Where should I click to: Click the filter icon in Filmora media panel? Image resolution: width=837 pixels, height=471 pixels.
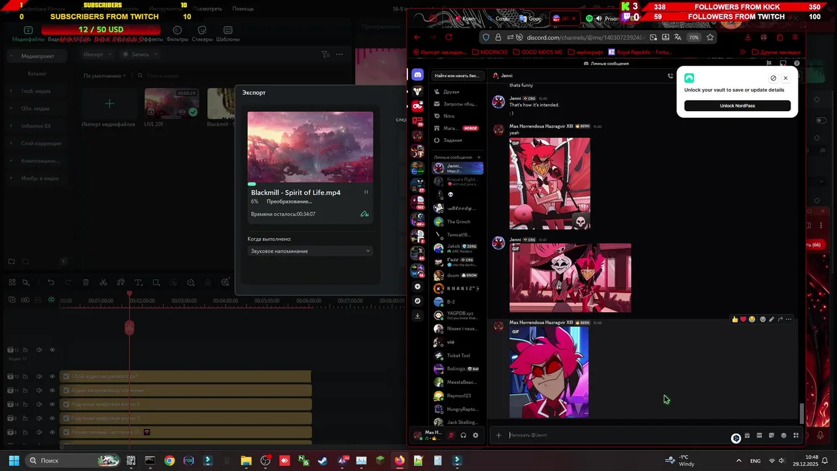coord(325,54)
